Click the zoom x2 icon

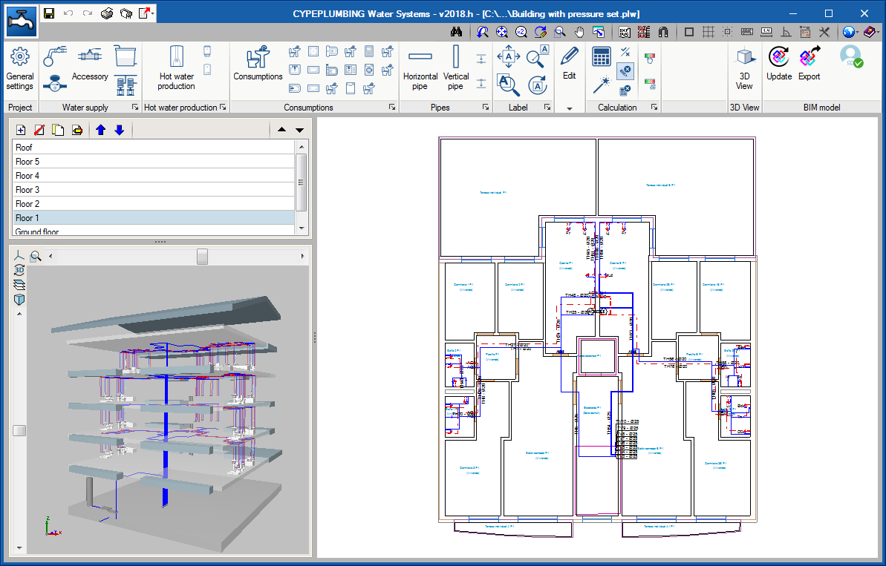(521, 32)
